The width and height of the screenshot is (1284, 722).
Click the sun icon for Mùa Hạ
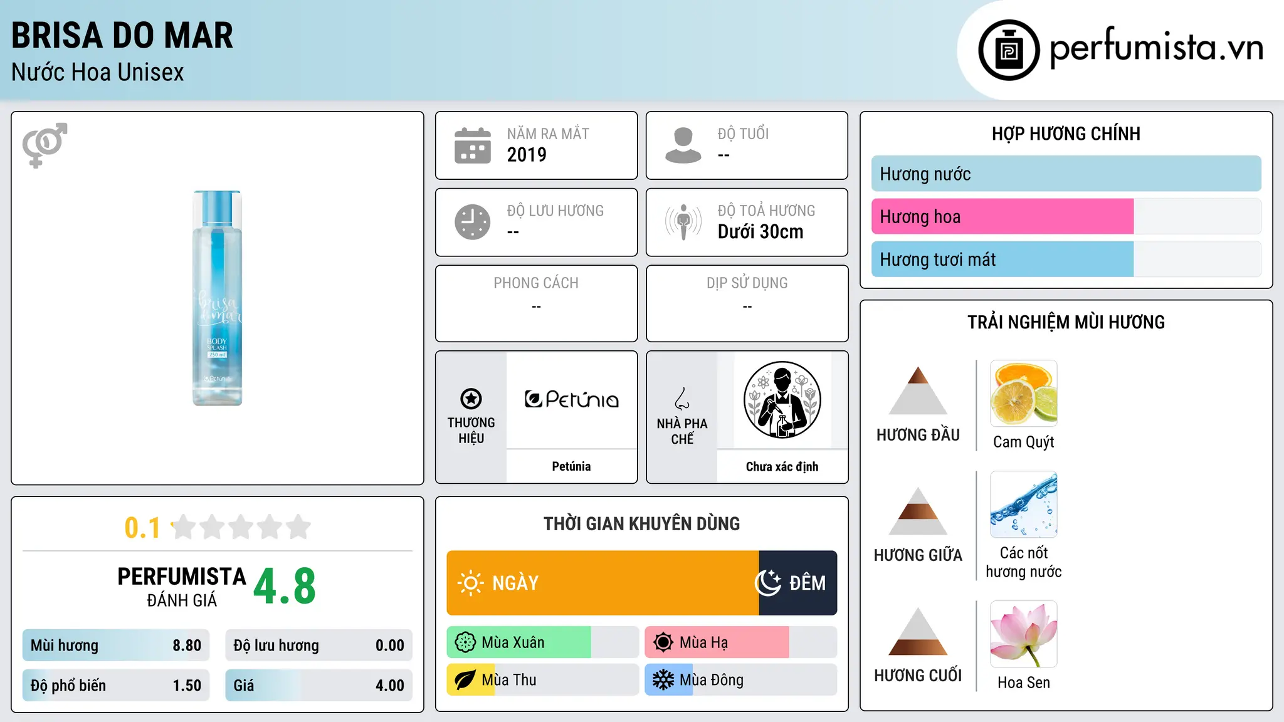click(663, 642)
